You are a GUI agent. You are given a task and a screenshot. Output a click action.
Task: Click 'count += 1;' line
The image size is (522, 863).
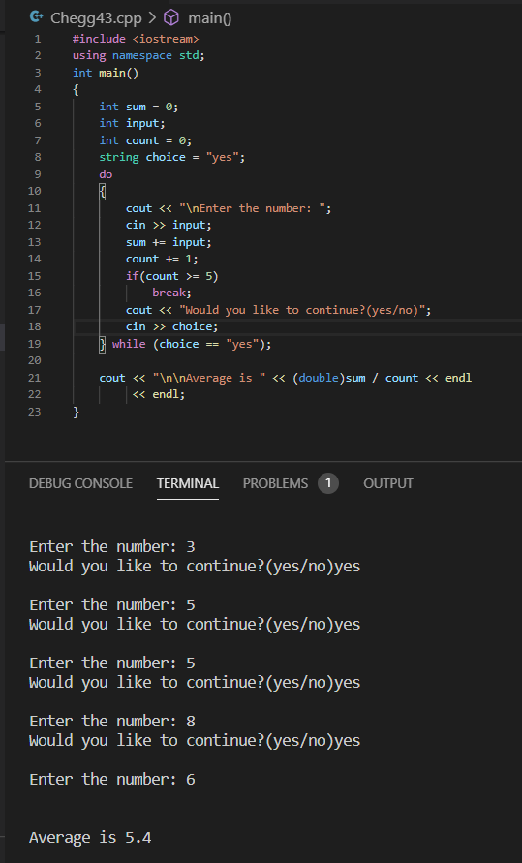coord(162,259)
